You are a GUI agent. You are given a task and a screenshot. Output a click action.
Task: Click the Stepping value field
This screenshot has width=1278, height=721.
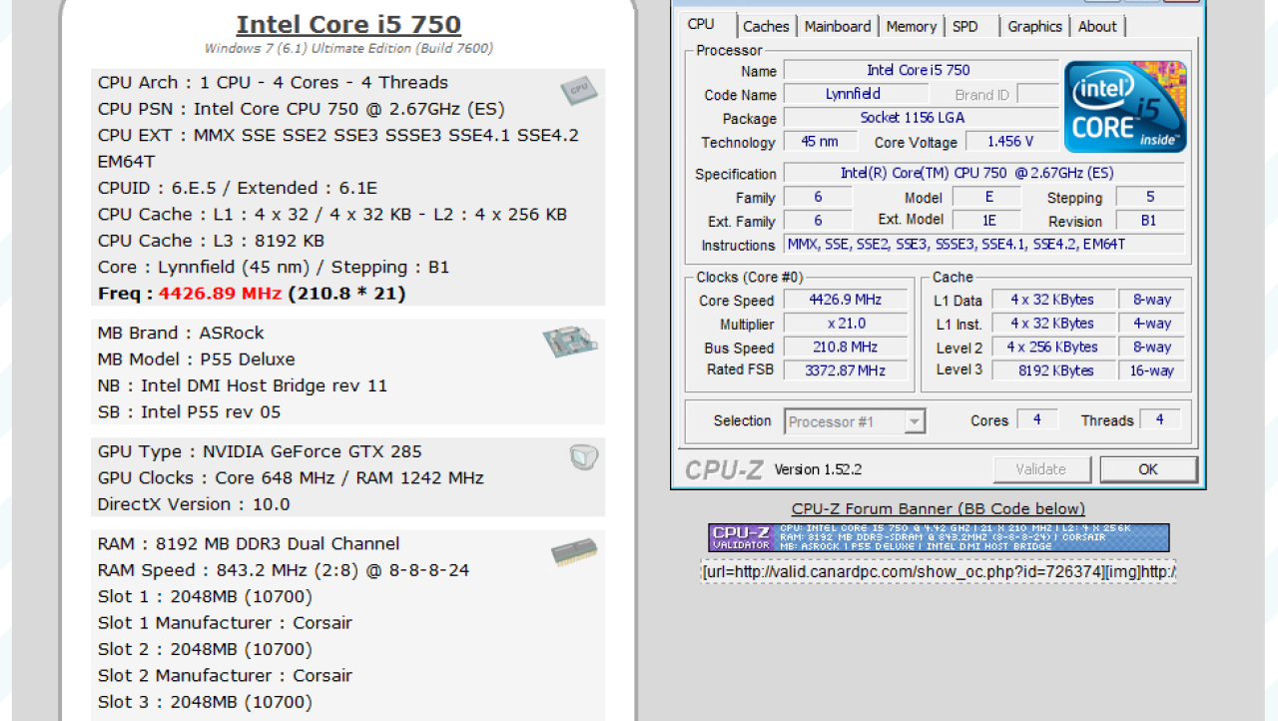1150,198
